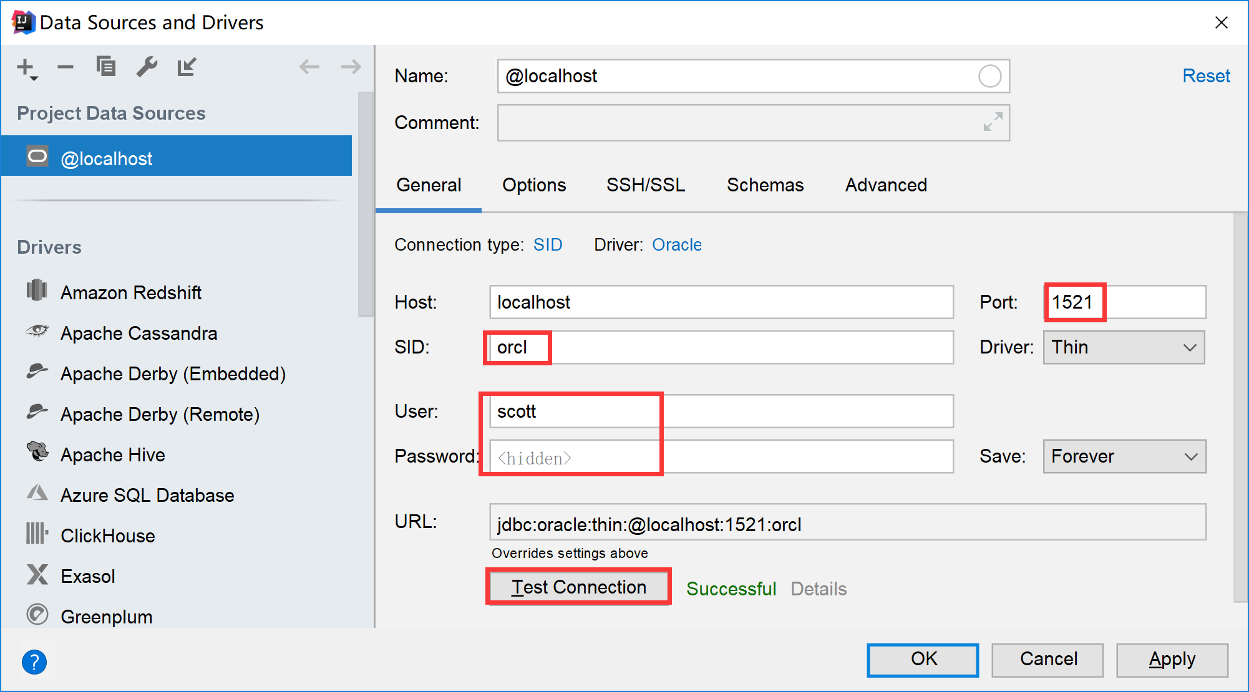Switch to the SSH/SSL tab
Screen dimensions: 1249x692
pyautogui.click(x=646, y=185)
